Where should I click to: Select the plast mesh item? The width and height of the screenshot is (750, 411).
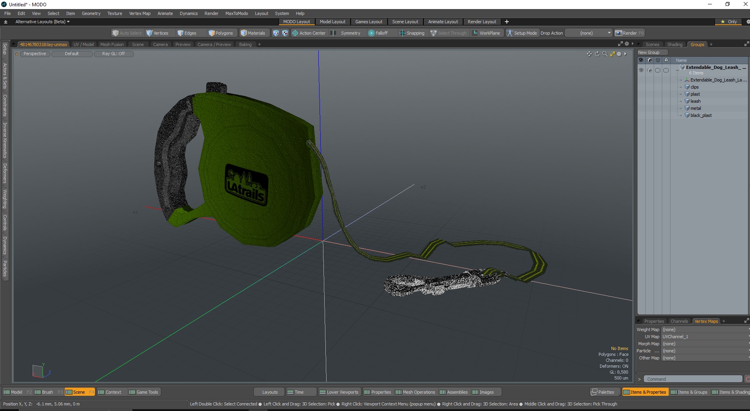[695, 94]
